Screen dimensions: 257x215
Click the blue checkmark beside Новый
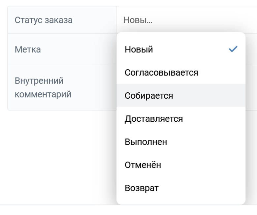point(233,49)
